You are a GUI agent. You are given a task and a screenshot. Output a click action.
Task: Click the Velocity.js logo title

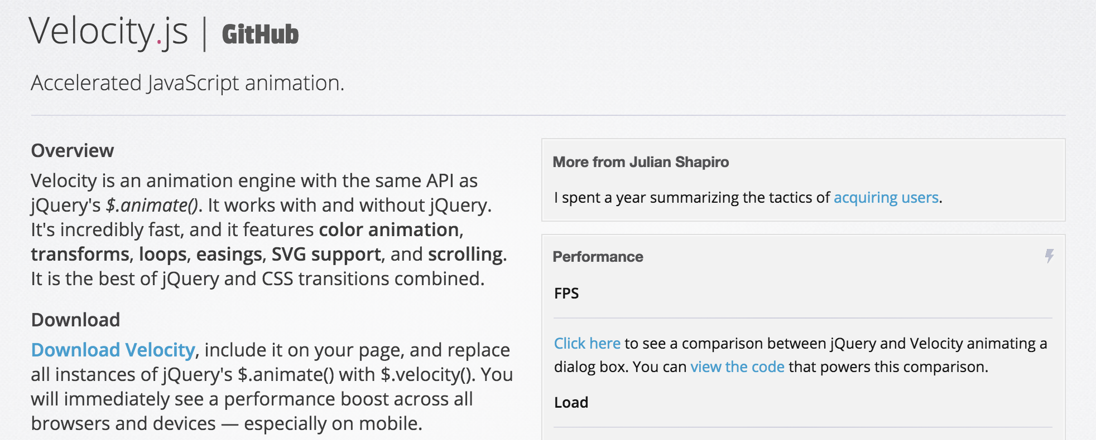tap(108, 32)
